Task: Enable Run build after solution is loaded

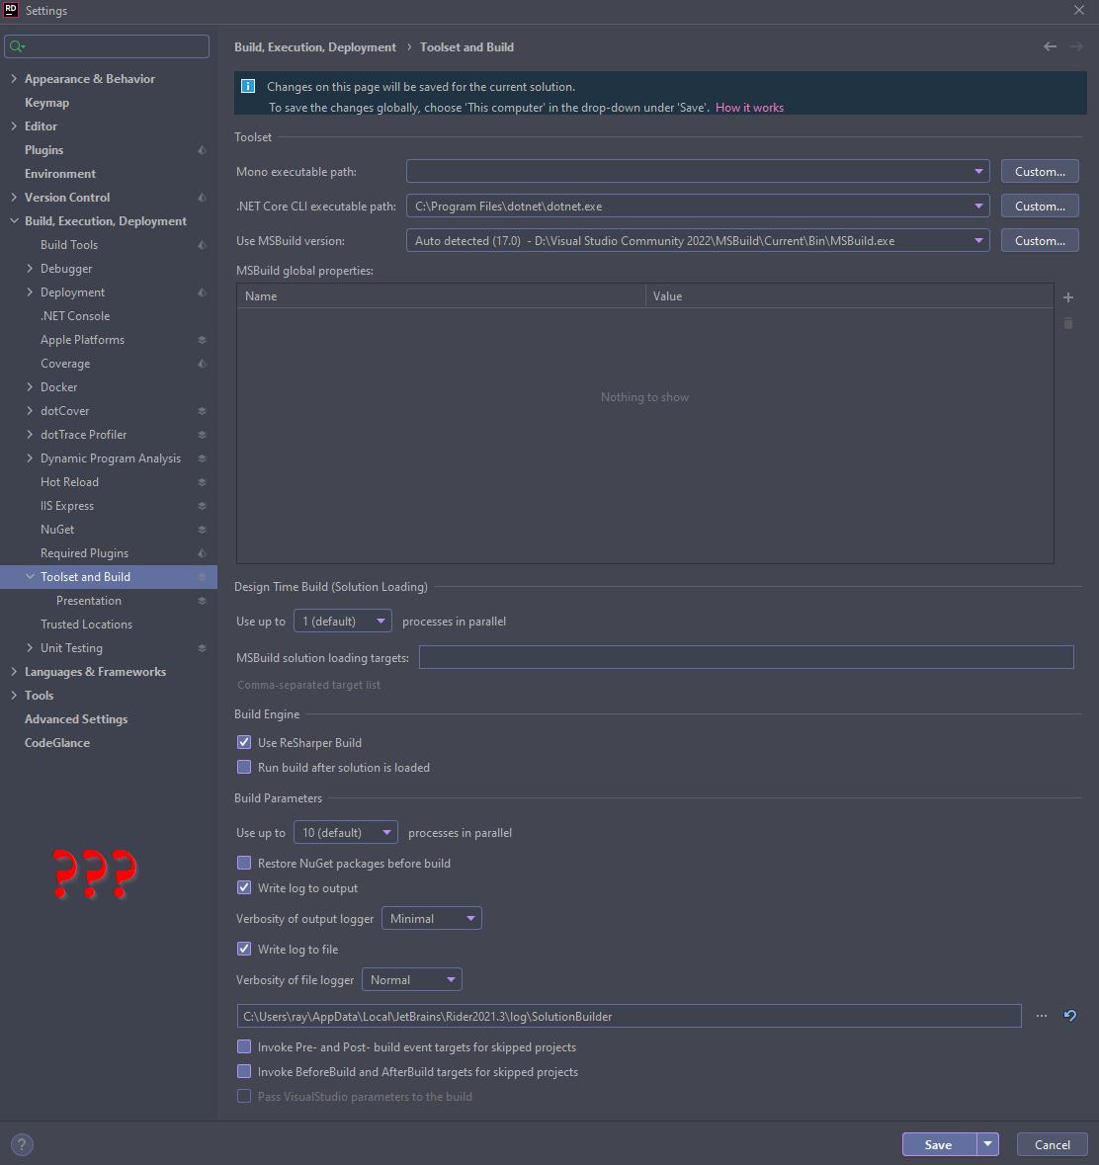Action: click(244, 767)
